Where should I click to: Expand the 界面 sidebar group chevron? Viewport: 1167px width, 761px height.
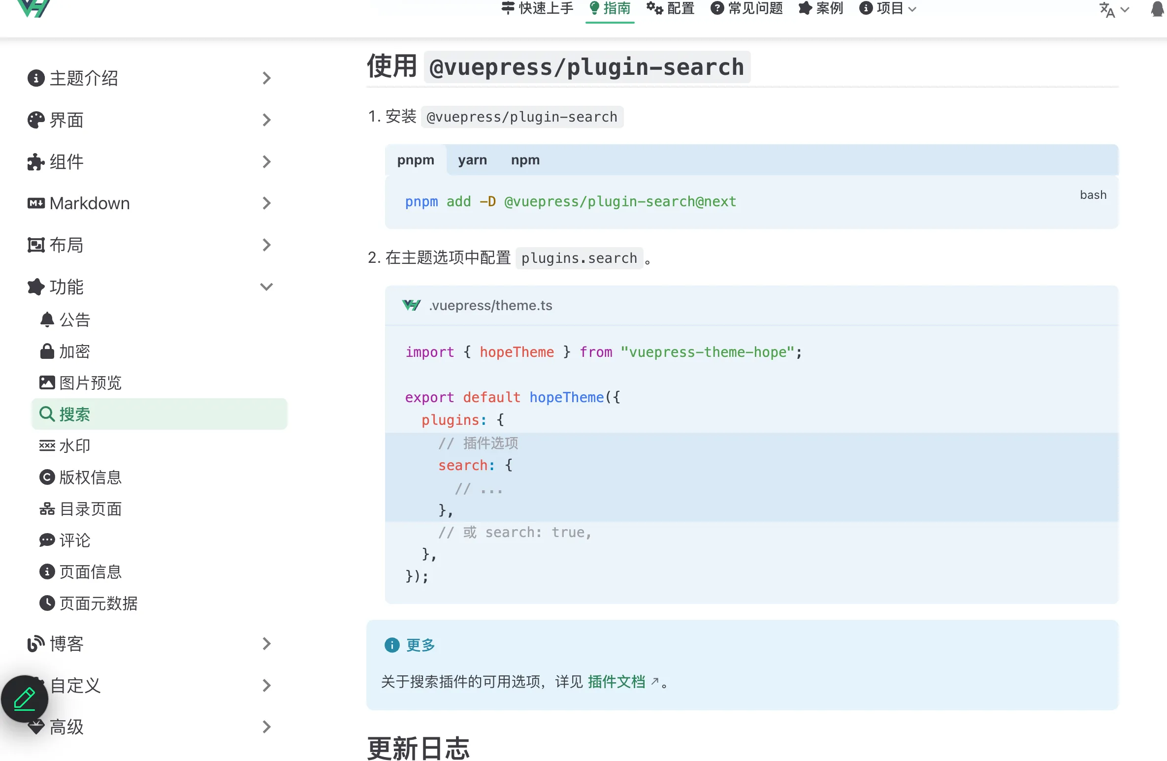point(266,120)
